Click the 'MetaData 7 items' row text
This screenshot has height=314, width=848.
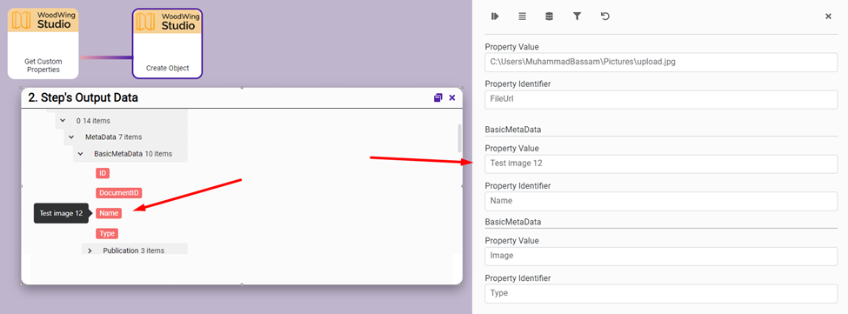(114, 137)
